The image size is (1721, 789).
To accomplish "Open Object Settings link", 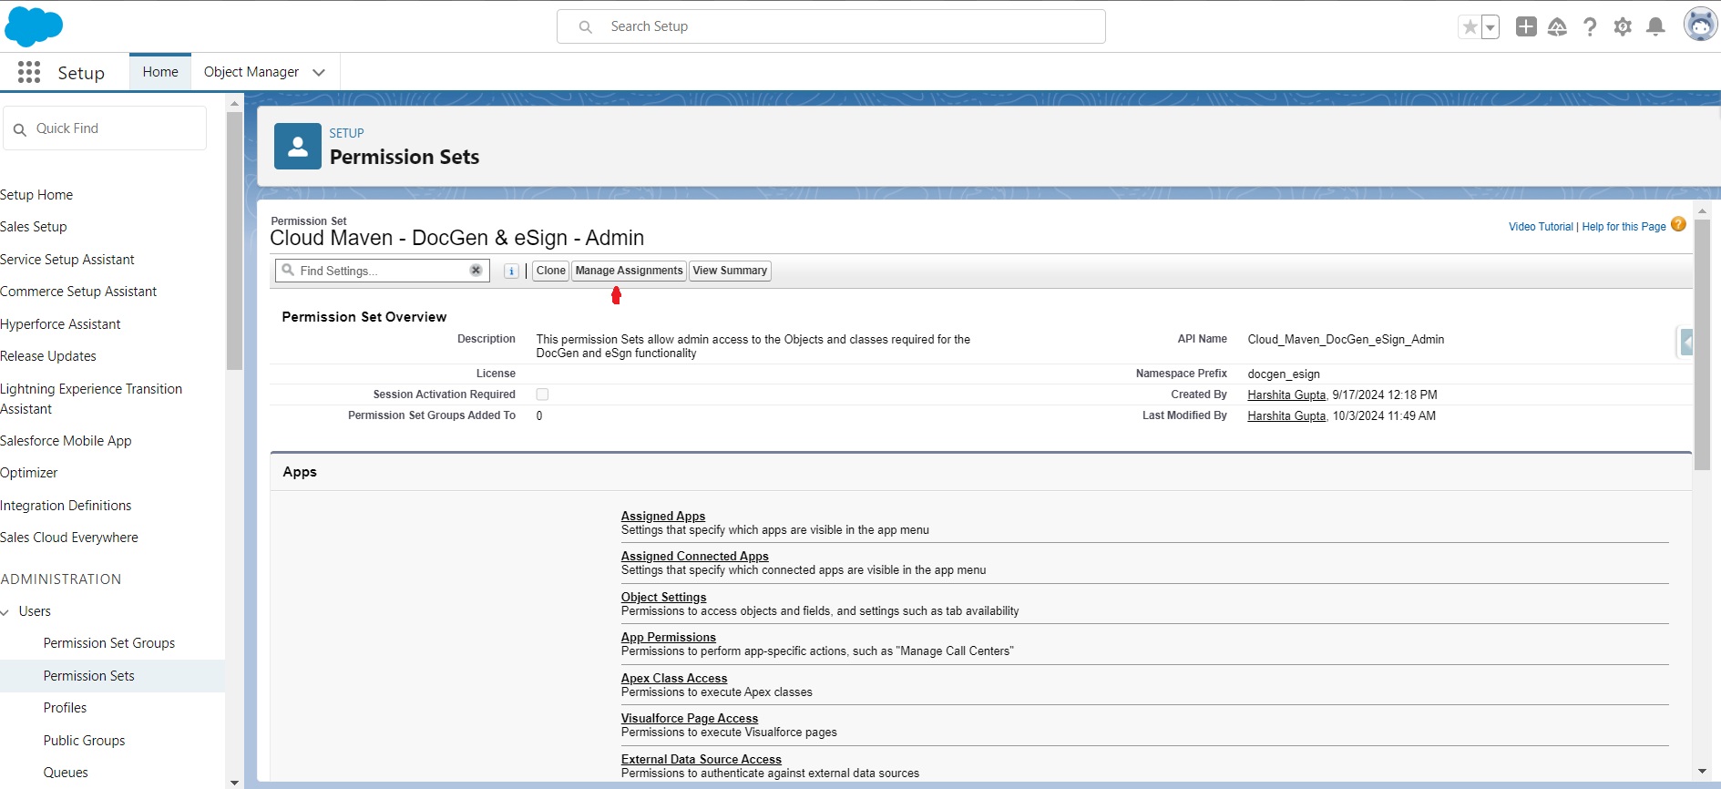I will (x=664, y=597).
